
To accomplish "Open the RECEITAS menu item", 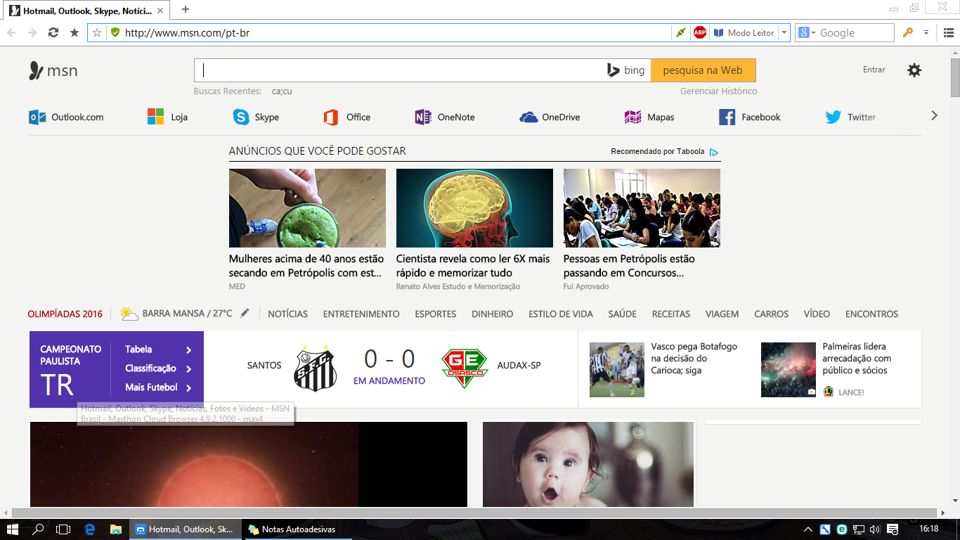I will point(671,314).
